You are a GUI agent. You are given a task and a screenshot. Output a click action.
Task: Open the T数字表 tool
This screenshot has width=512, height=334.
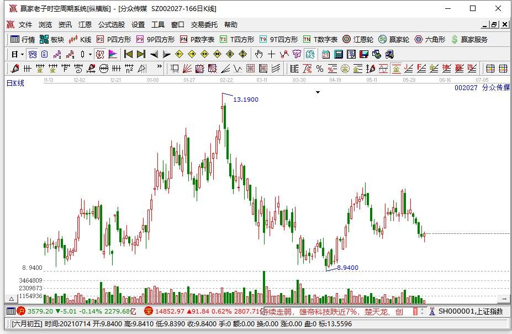[320, 40]
